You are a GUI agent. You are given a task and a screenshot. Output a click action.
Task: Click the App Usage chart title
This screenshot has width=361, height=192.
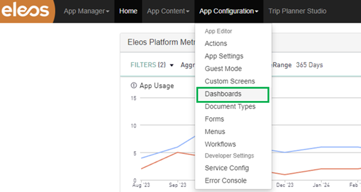[157, 86]
